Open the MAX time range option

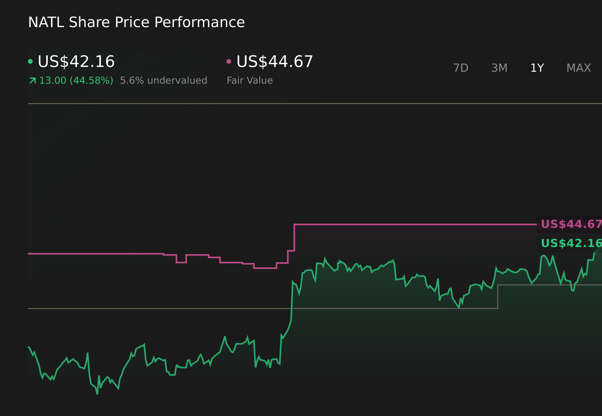coord(578,68)
